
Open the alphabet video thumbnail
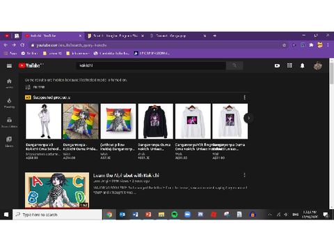57,190
